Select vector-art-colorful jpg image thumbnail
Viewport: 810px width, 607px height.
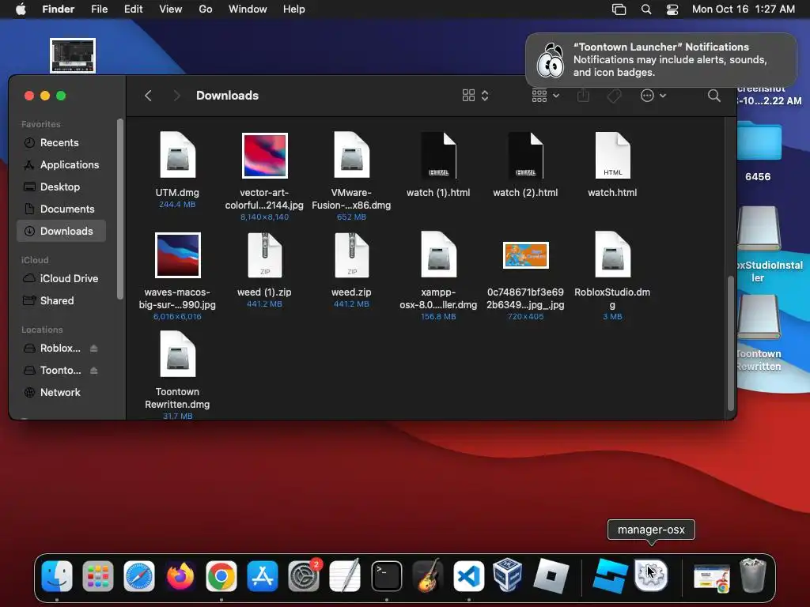click(264, 156)
